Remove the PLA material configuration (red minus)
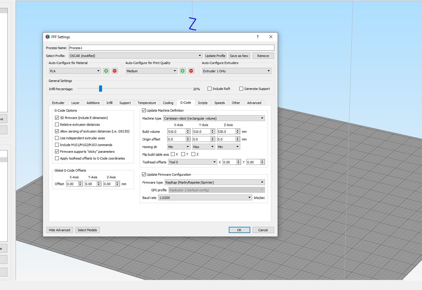This screenshot has height=290, width=422. point(115,71)
